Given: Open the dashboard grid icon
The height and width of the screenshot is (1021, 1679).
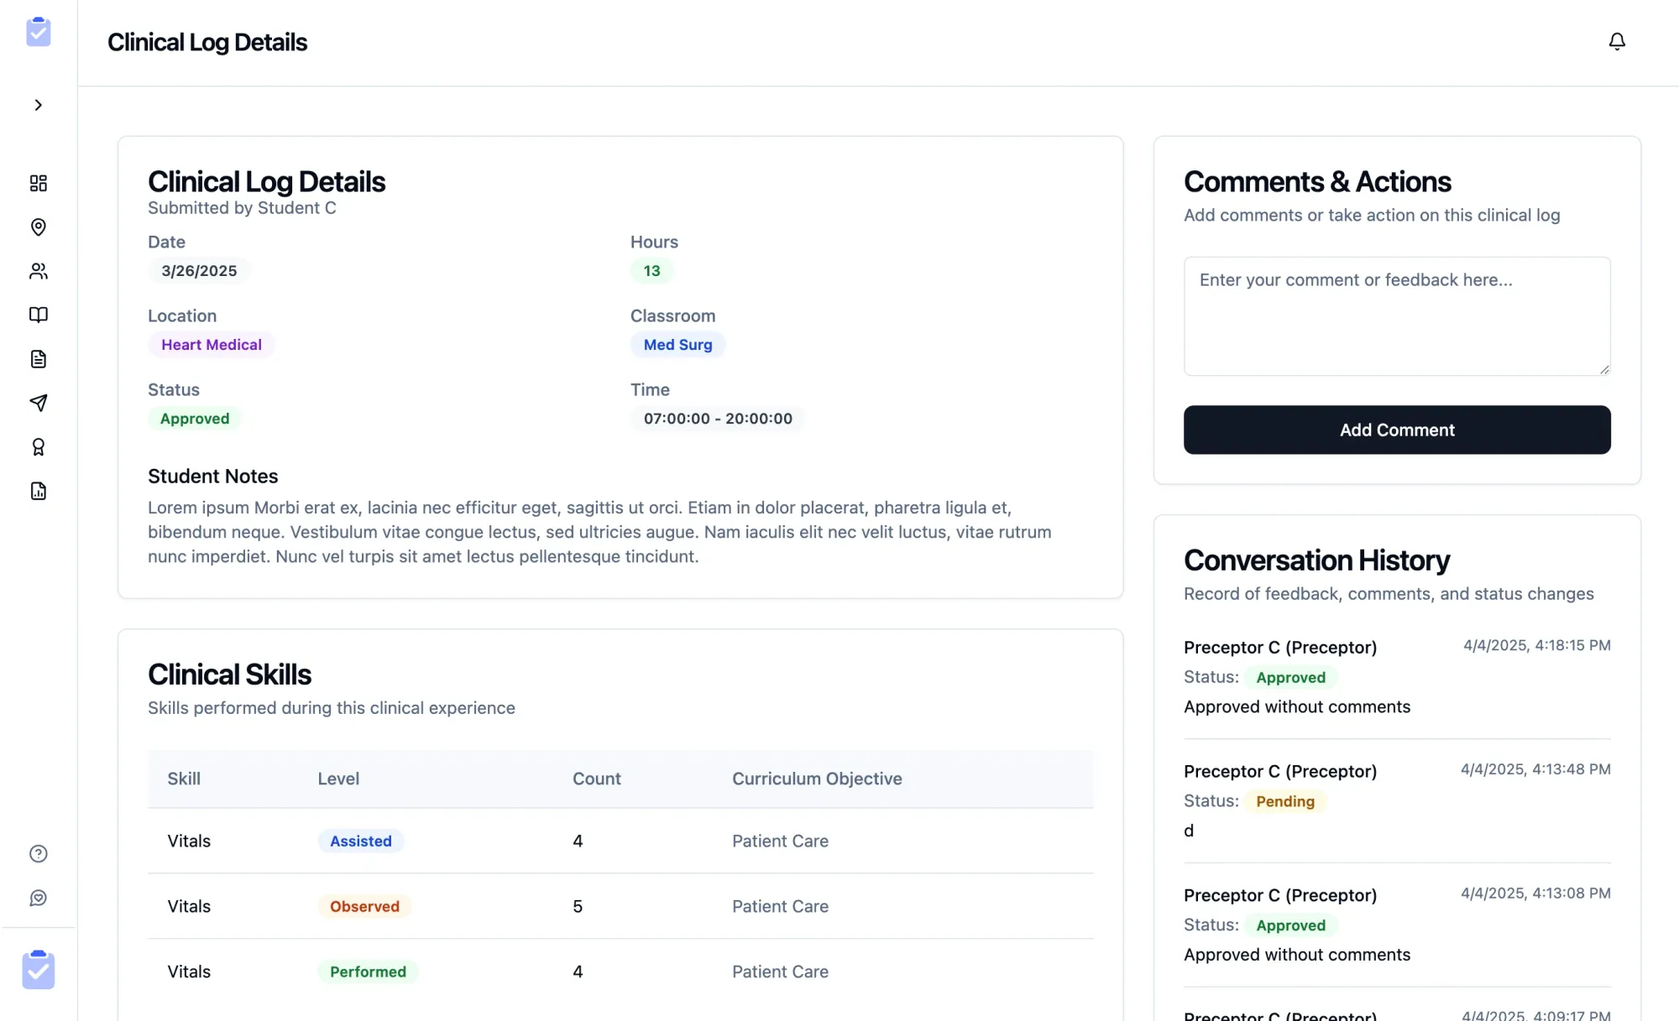Looking at the screenshot, I should tap(38, 183).
